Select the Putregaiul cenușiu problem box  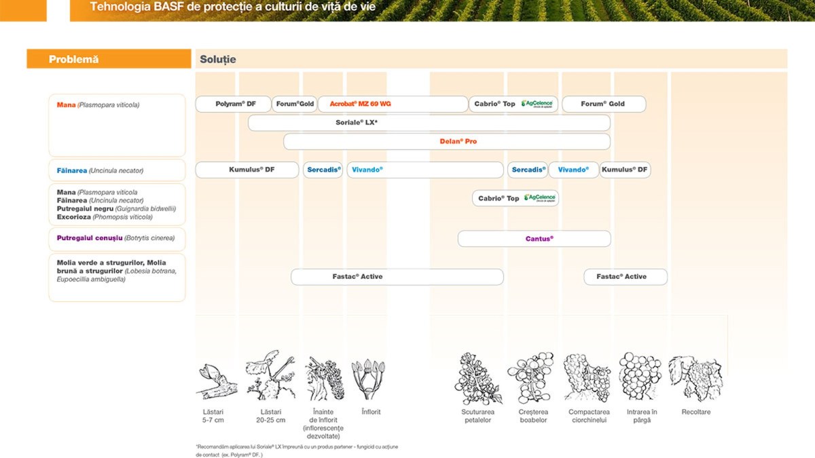[x=117, y=238]
